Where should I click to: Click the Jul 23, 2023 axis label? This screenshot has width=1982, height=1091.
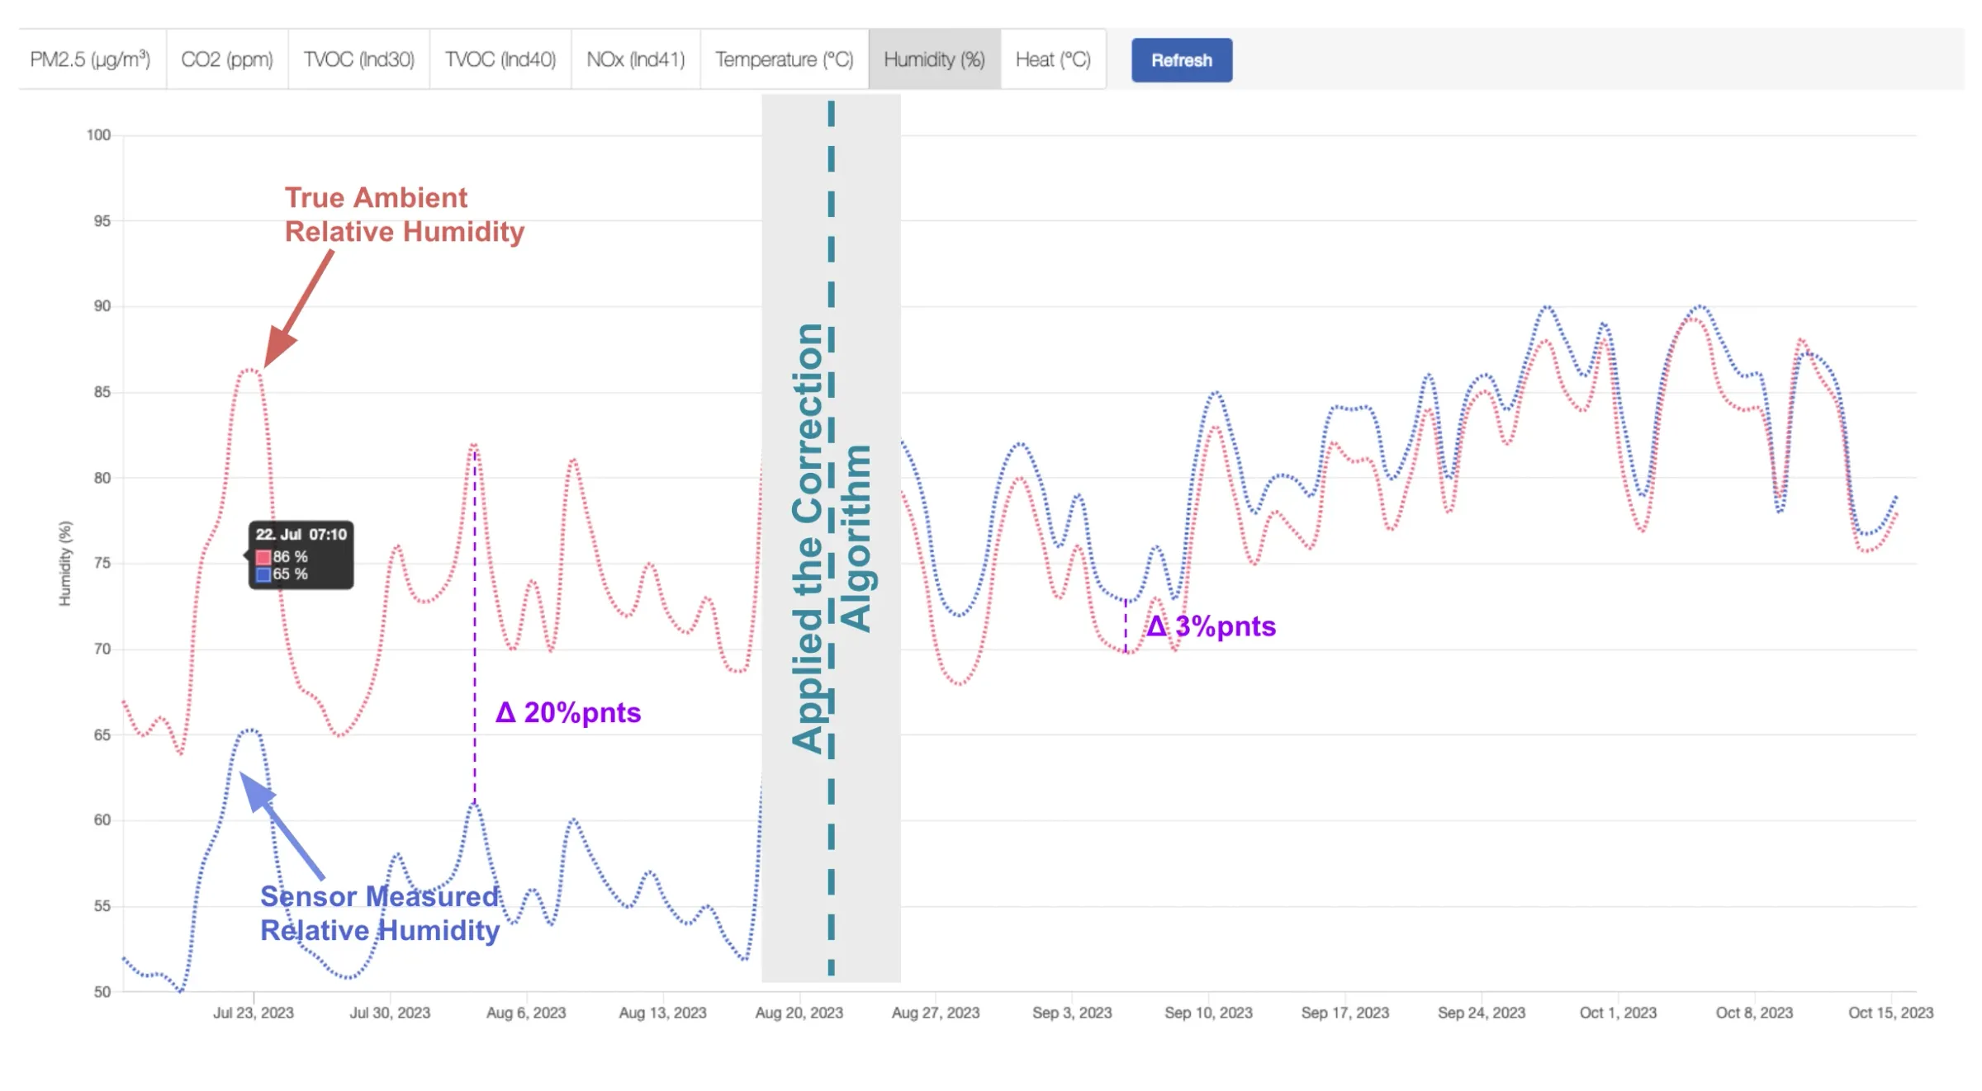click(254, 1013)
